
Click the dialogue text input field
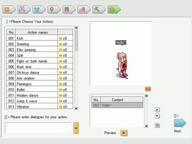pyautogui.click(x=38, y=128)
